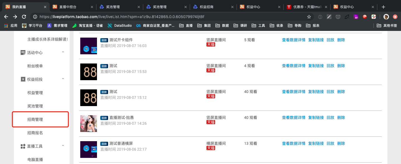This screenshot has width=401, height=164.
Task: View site information icon before the URL
Action: coord(35,17)
